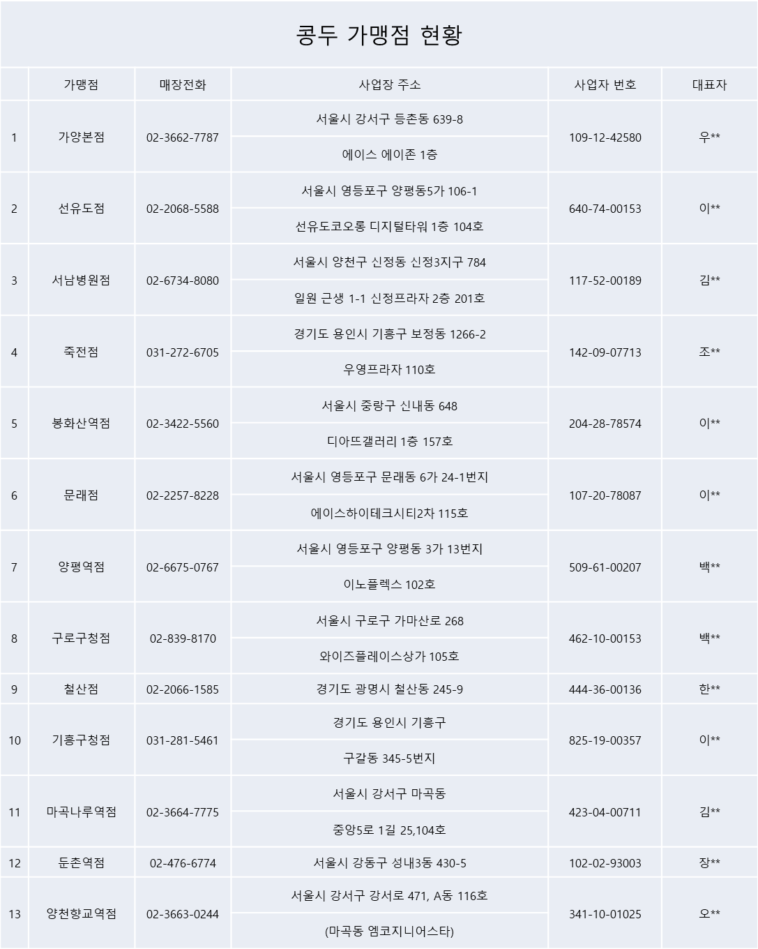Click the 사업장 주소 header cell
Image resolution: width=758 pixels, height=949 pixels.
[389, 84]
